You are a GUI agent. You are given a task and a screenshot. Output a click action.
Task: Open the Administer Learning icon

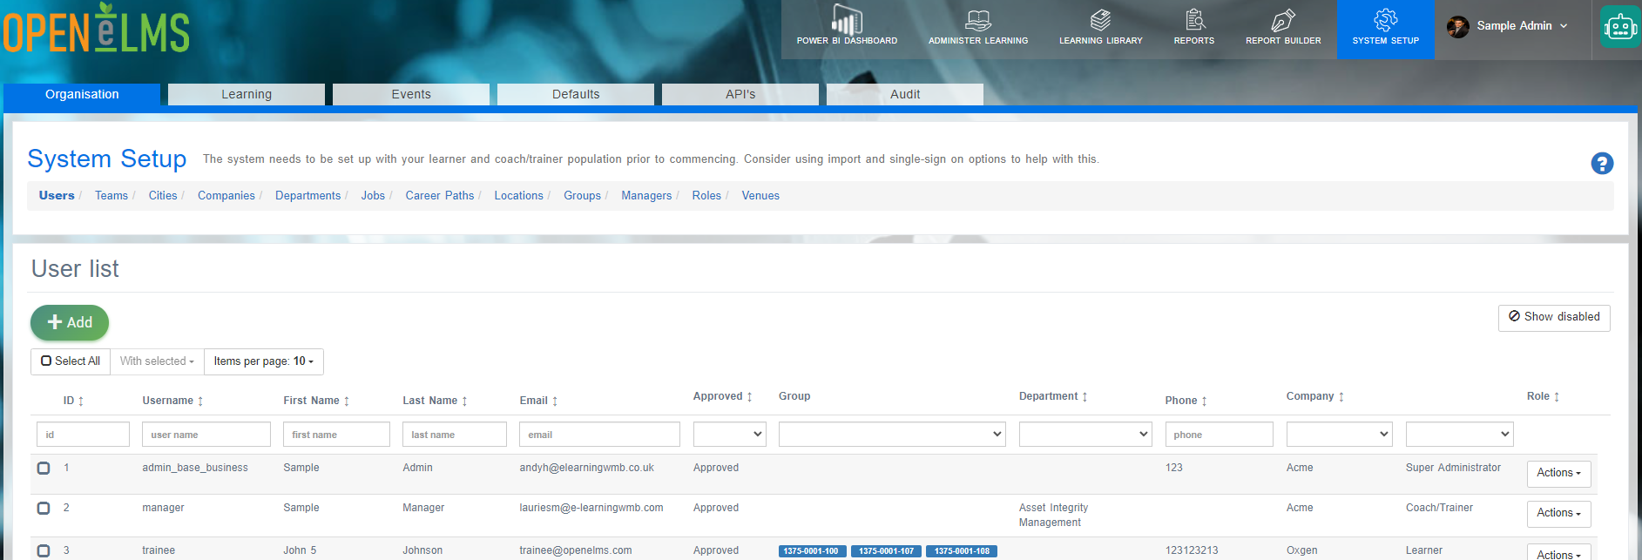978,20
